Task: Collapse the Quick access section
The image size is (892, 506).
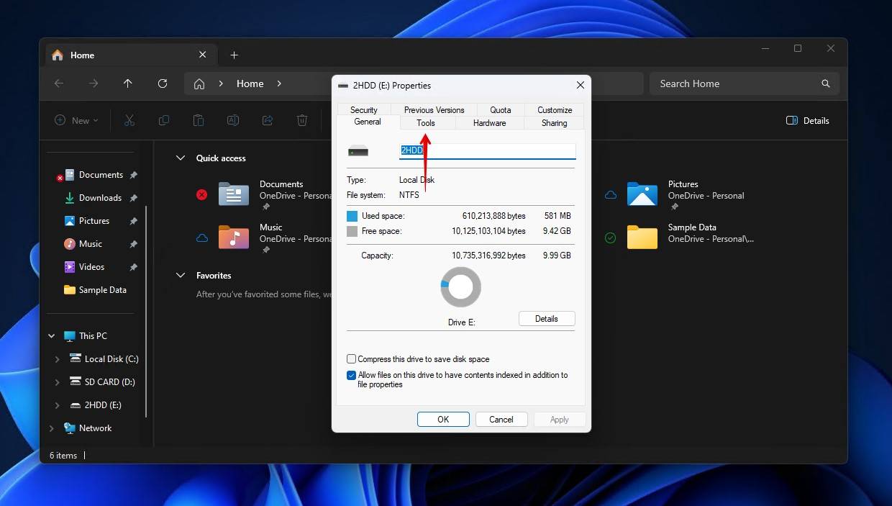Action: [181, 158]
